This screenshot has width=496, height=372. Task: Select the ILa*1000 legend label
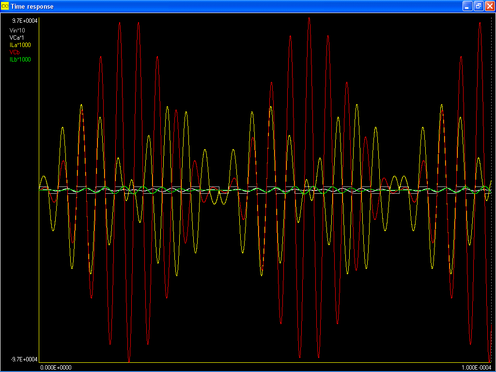click(x=20, y=45)
